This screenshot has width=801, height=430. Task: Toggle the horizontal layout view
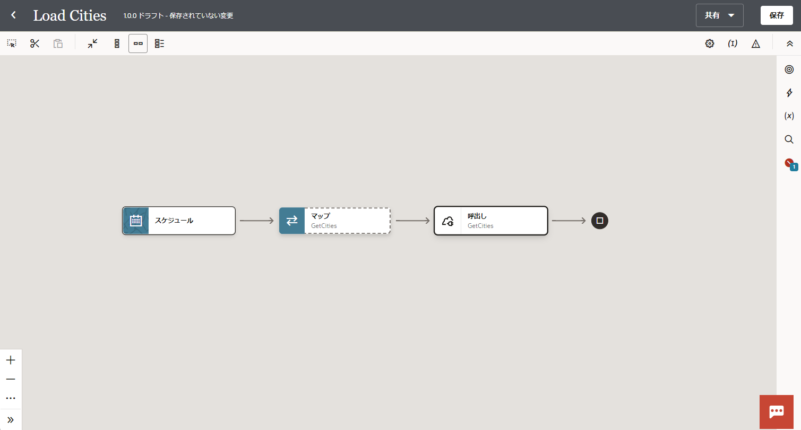pos(138,43)
